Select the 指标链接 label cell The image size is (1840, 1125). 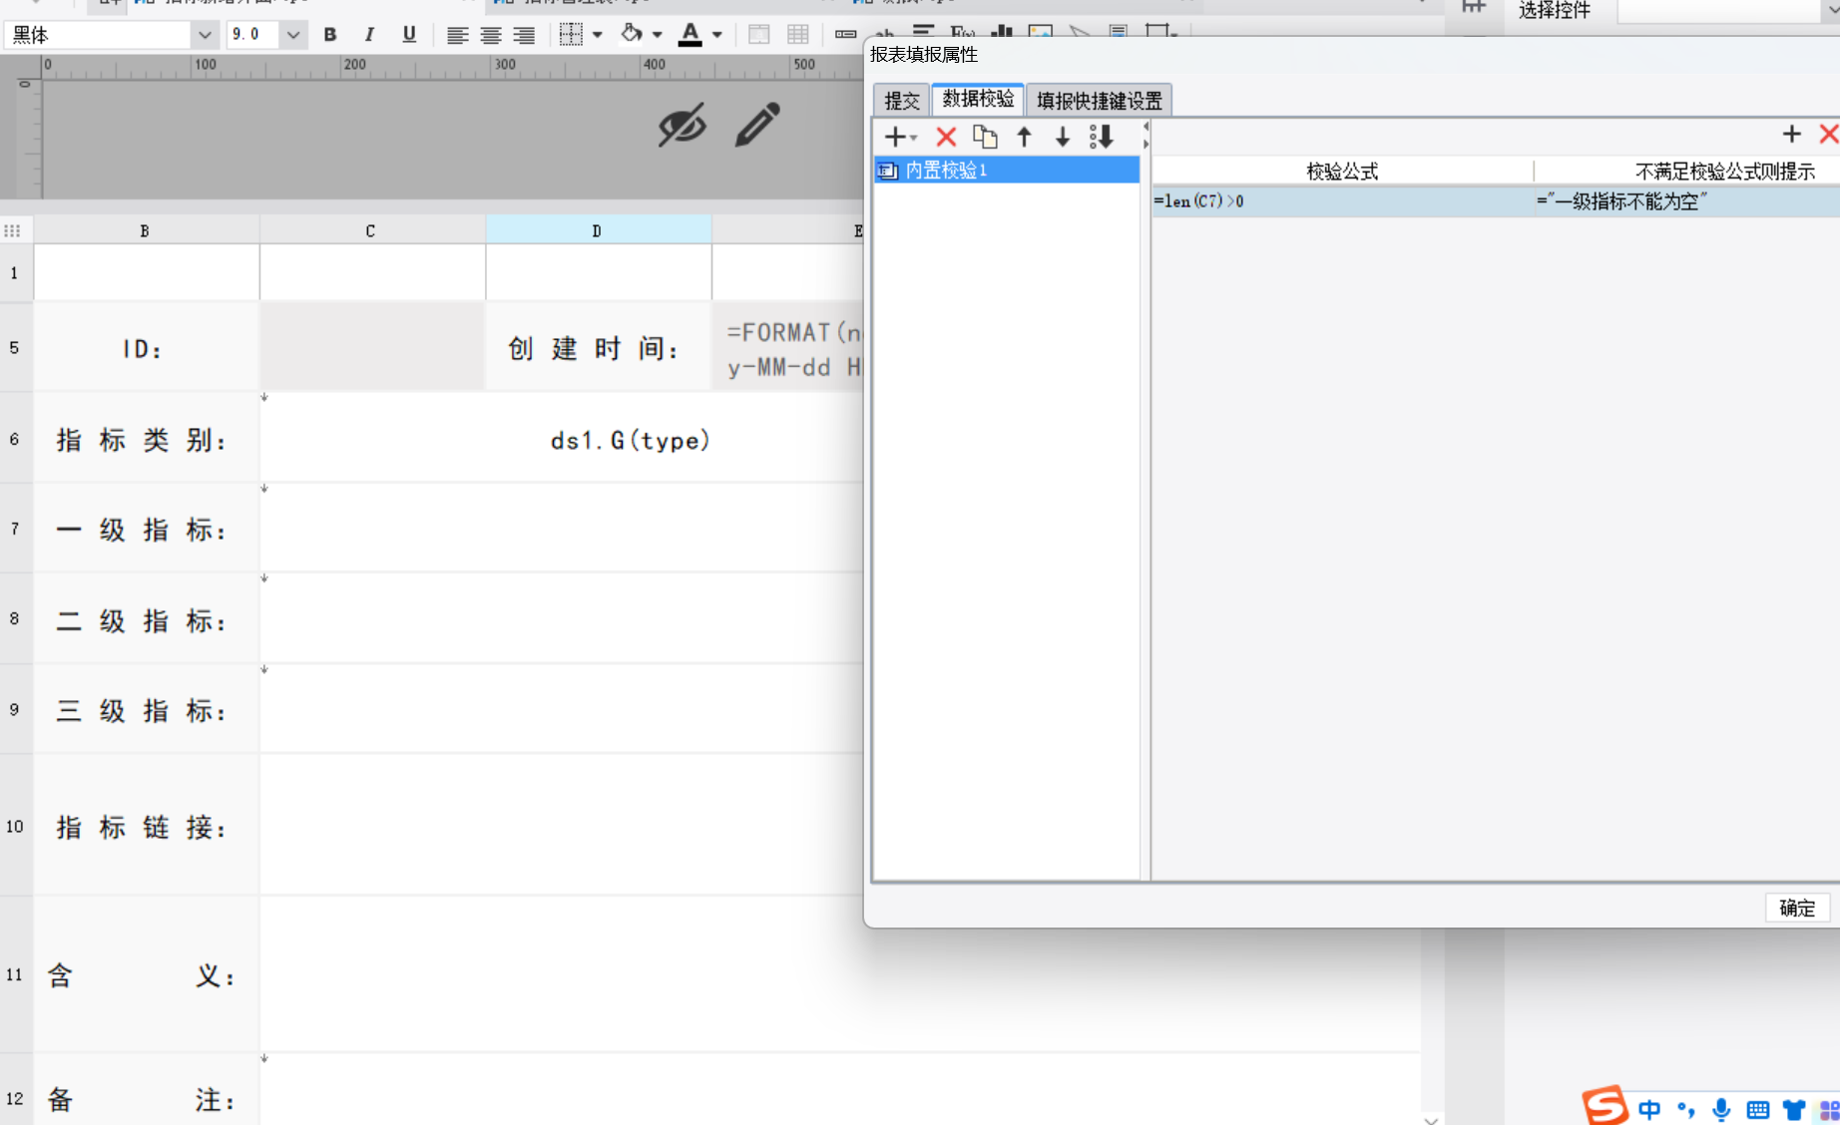click(146, 826)
